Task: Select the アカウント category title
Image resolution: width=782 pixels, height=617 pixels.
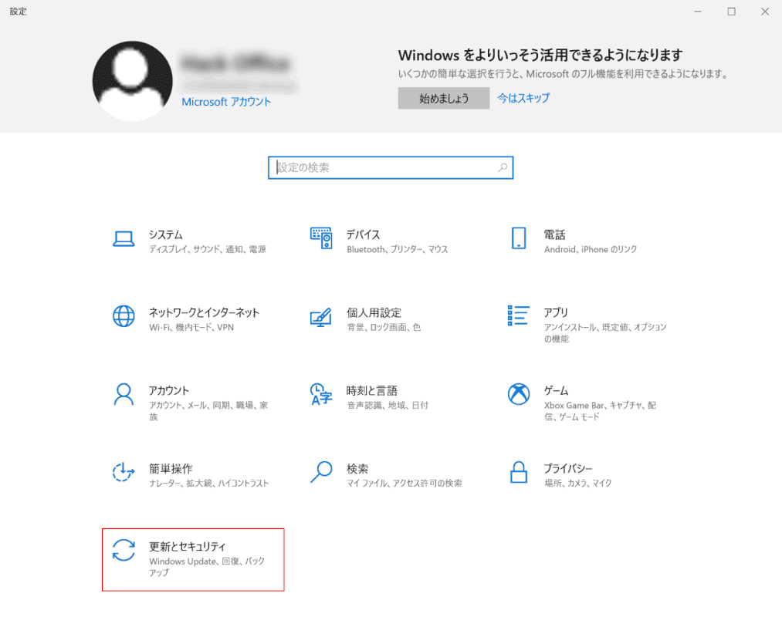Action: click(168, 390)
